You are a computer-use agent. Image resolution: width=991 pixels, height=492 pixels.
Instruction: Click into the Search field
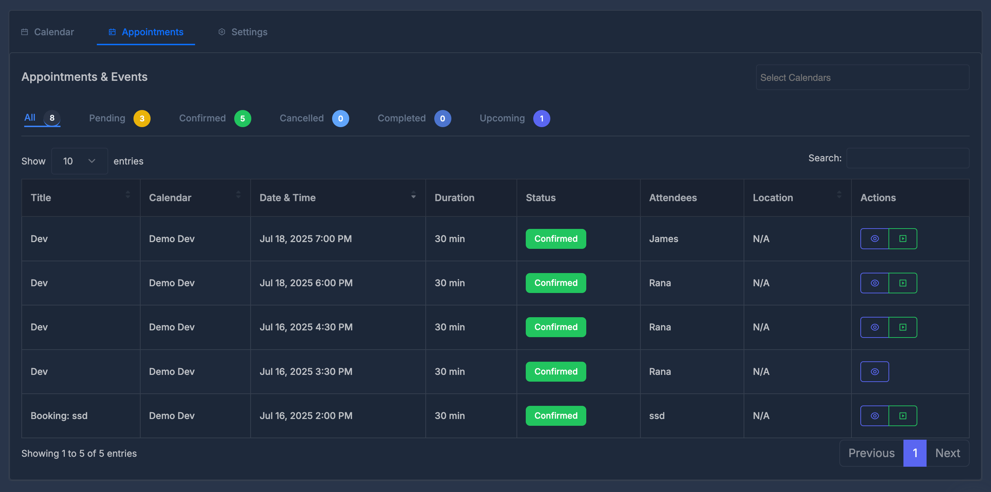coord(908,158)
